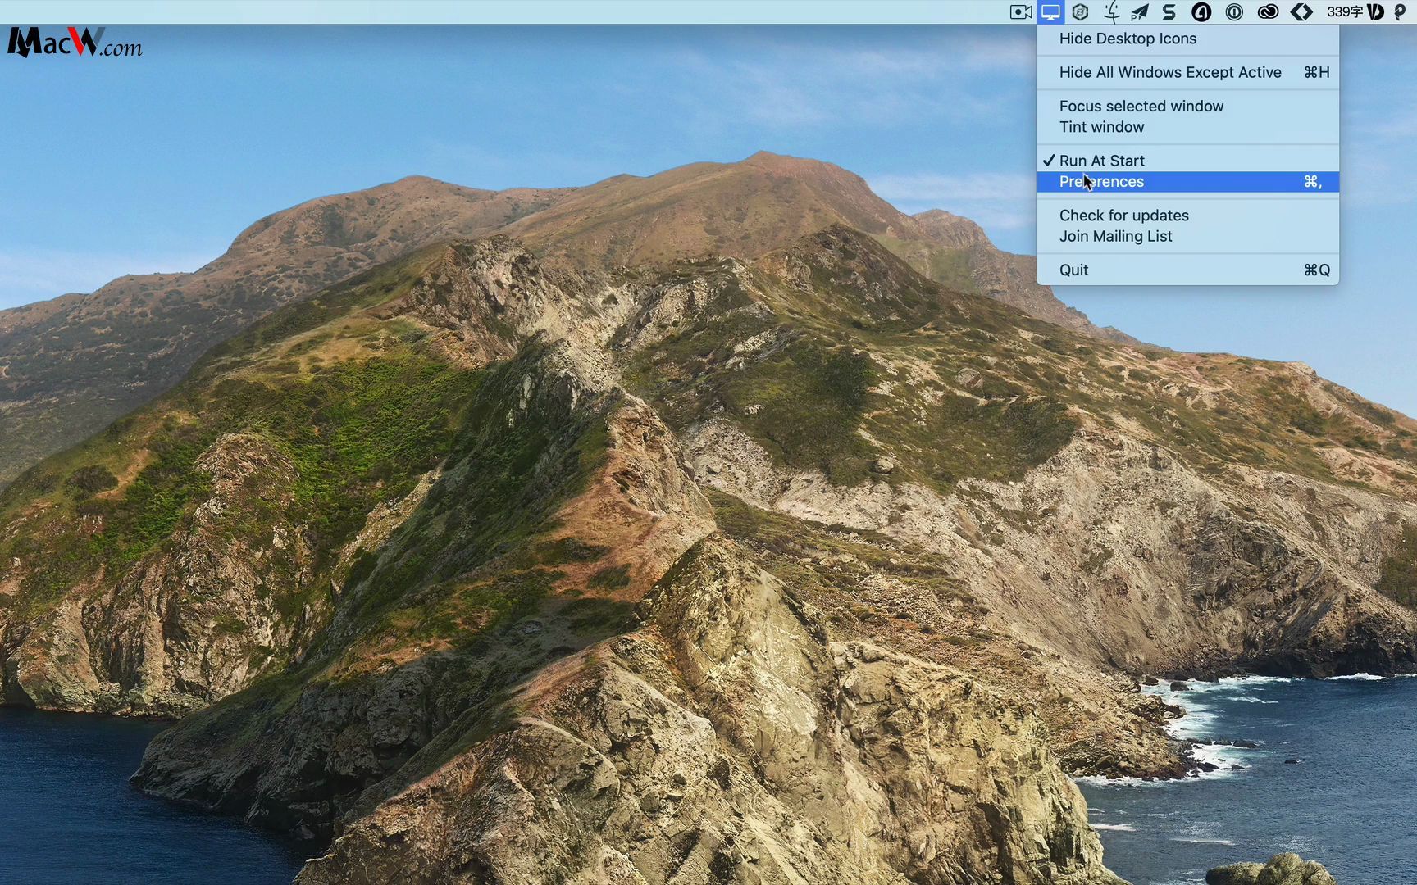
Task: Open the Finder-face menu bar icon
Action: click(1111, 12)
